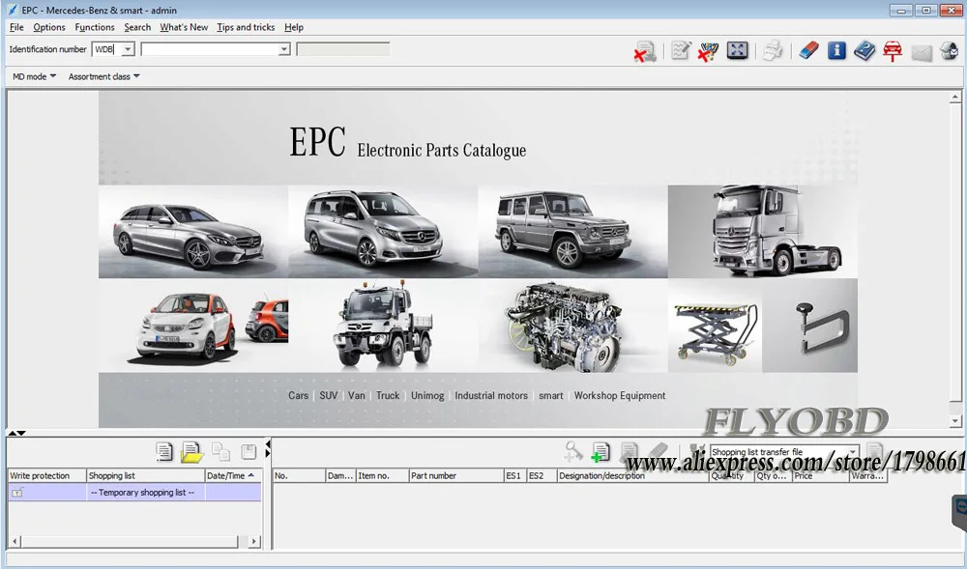Click the silver V-Class van thumbnail
The height and width of the screenshot is (569, 967).
383,232
